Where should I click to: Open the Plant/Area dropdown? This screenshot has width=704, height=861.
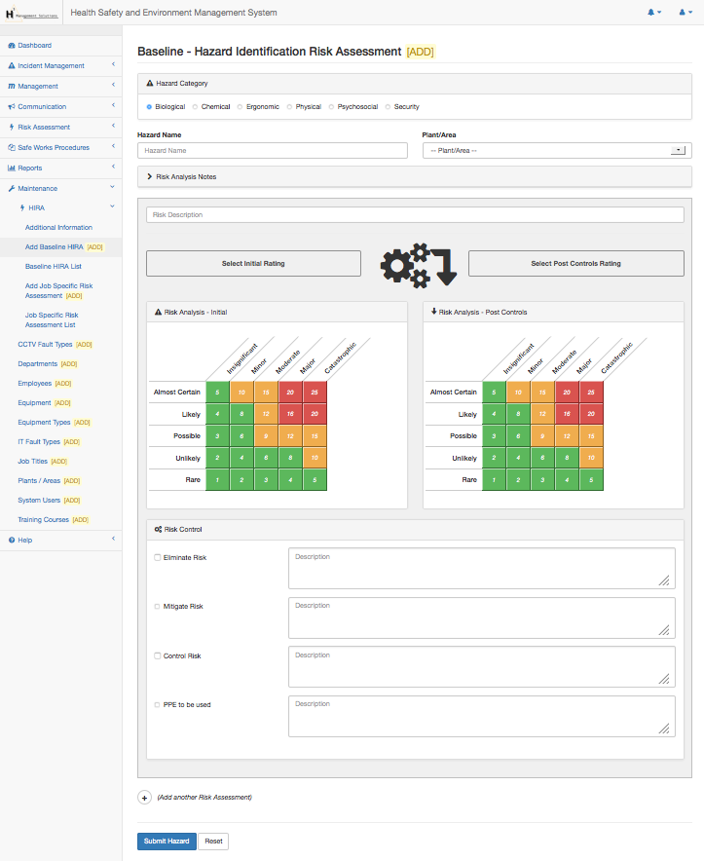[557, 151]
